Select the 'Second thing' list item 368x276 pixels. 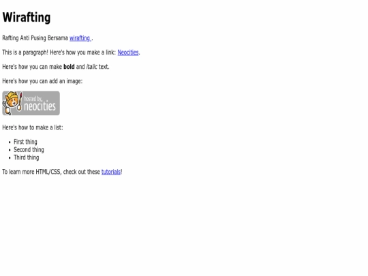[x=29, y=150]
